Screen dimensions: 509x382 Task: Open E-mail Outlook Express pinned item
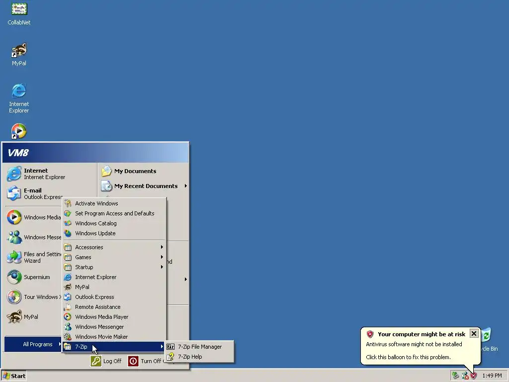[x=34, y=193]
